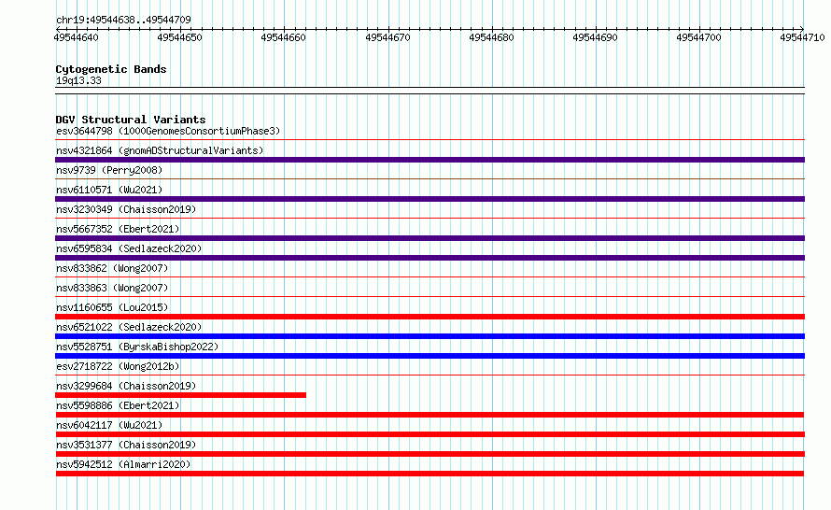Click ruler position 49544650
The width and height of the screenshot is (831, 510).
[179, 37]
